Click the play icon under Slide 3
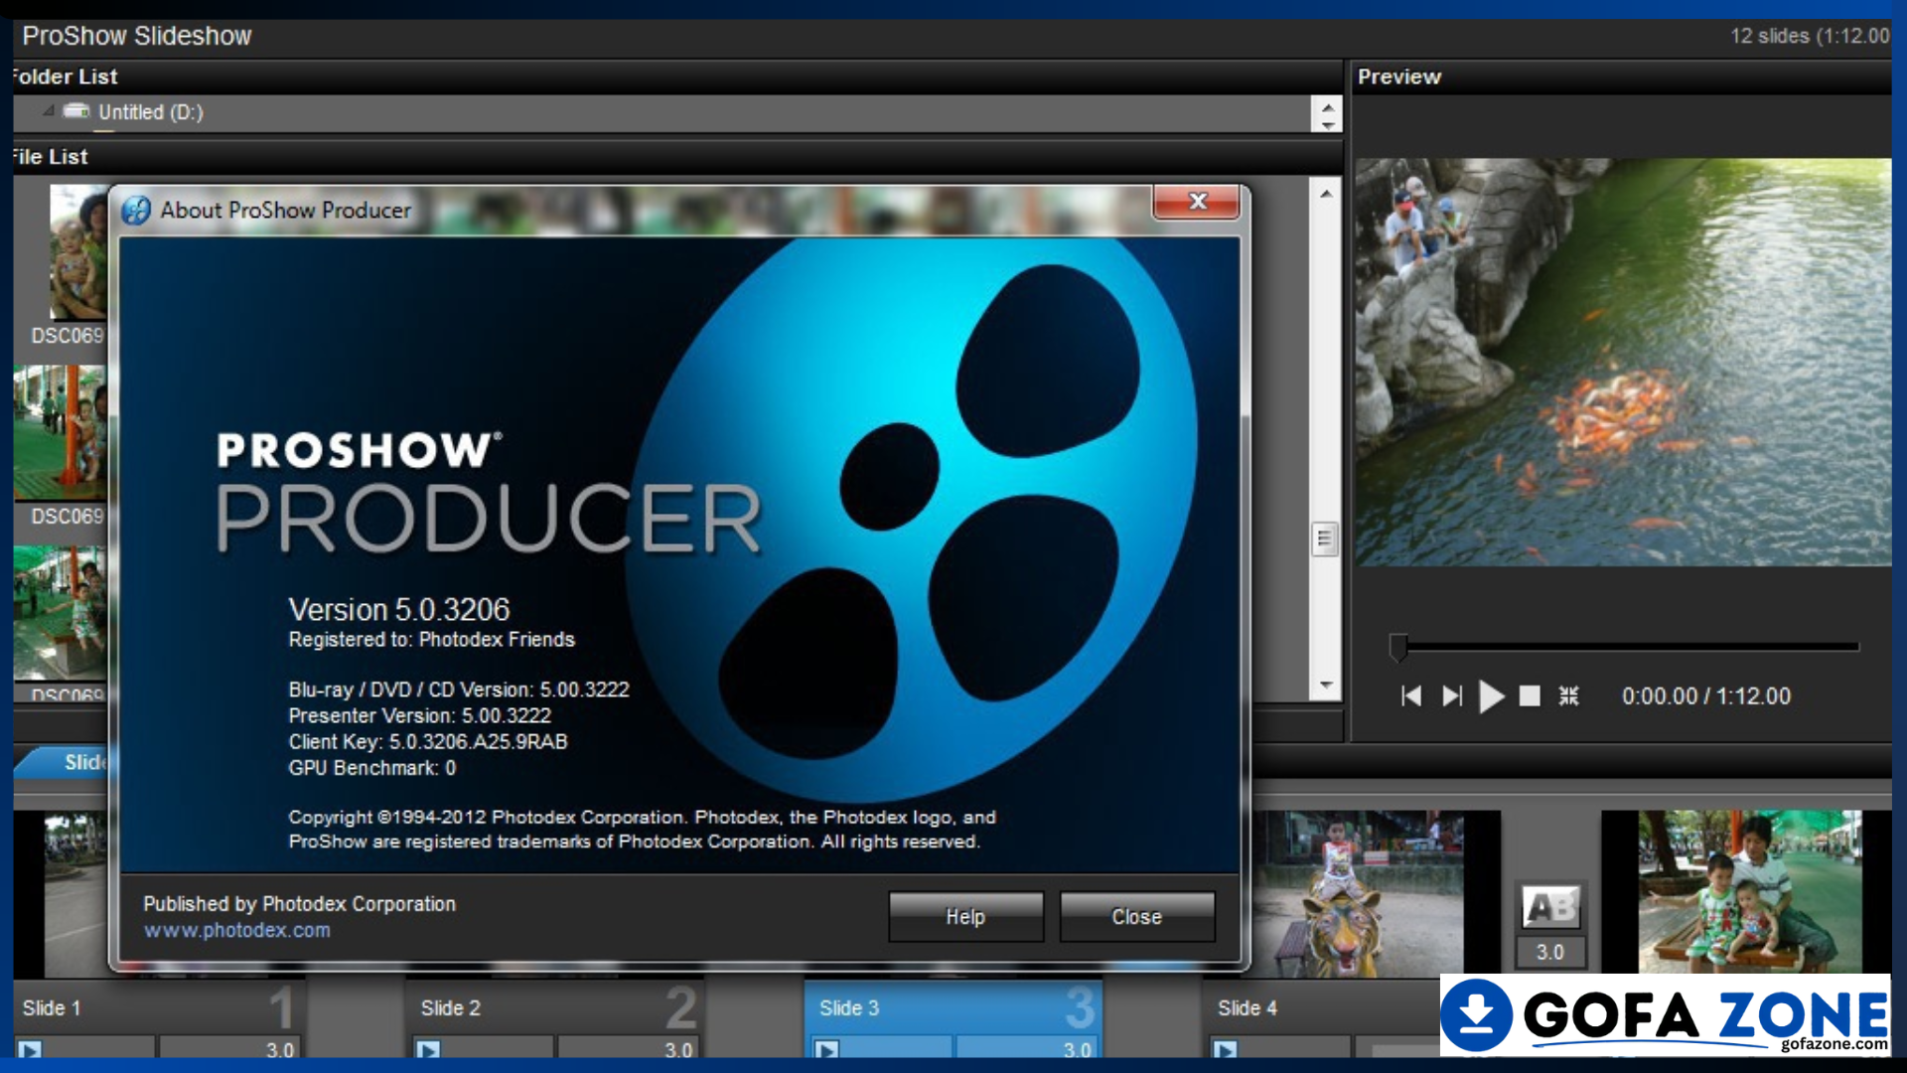The width and height of the screenshot is (1907, 1073). [x=826, y=1049]
